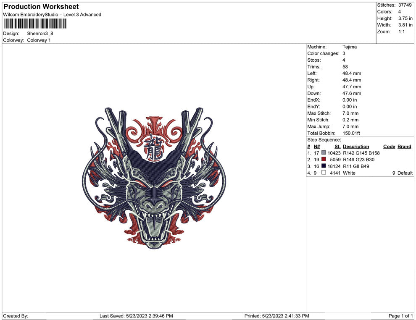Click the Left value '48.4 mm'
This screenshot has height=320, width=416.
click(352, 73)
